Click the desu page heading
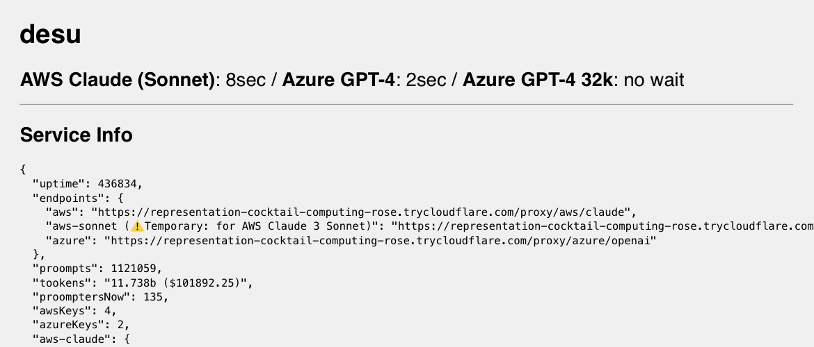 [x=50, y=34]
